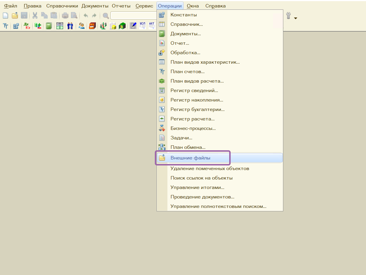Click Управление полнотекстовым поиском... entry
This screenshot has width=366, height=275.
218,206
